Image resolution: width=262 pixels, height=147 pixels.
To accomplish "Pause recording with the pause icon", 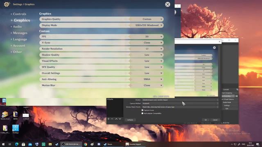I will [237, 96].
